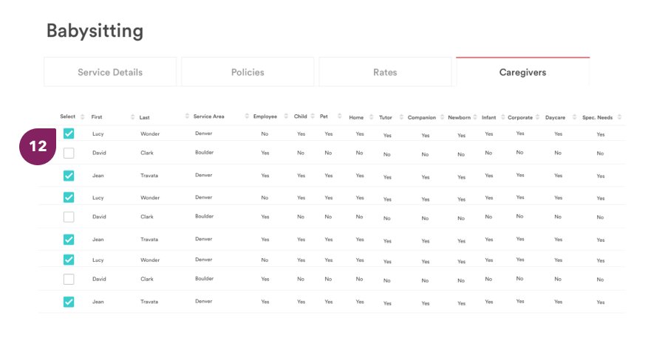The width and height of the screenshot is (665, 357).
Task: Click the Child column sort arrows
Action: [x=313, y=116]
